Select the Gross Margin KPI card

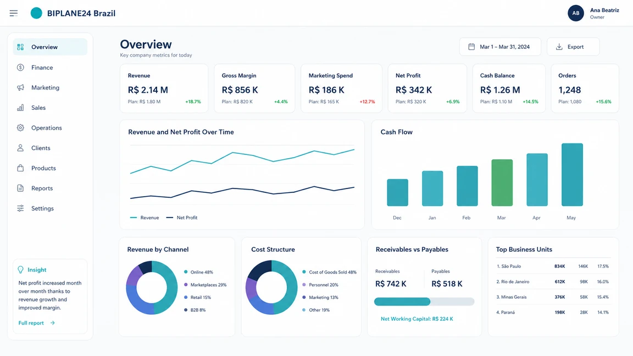pyautogui.click(x=254, y=88)
